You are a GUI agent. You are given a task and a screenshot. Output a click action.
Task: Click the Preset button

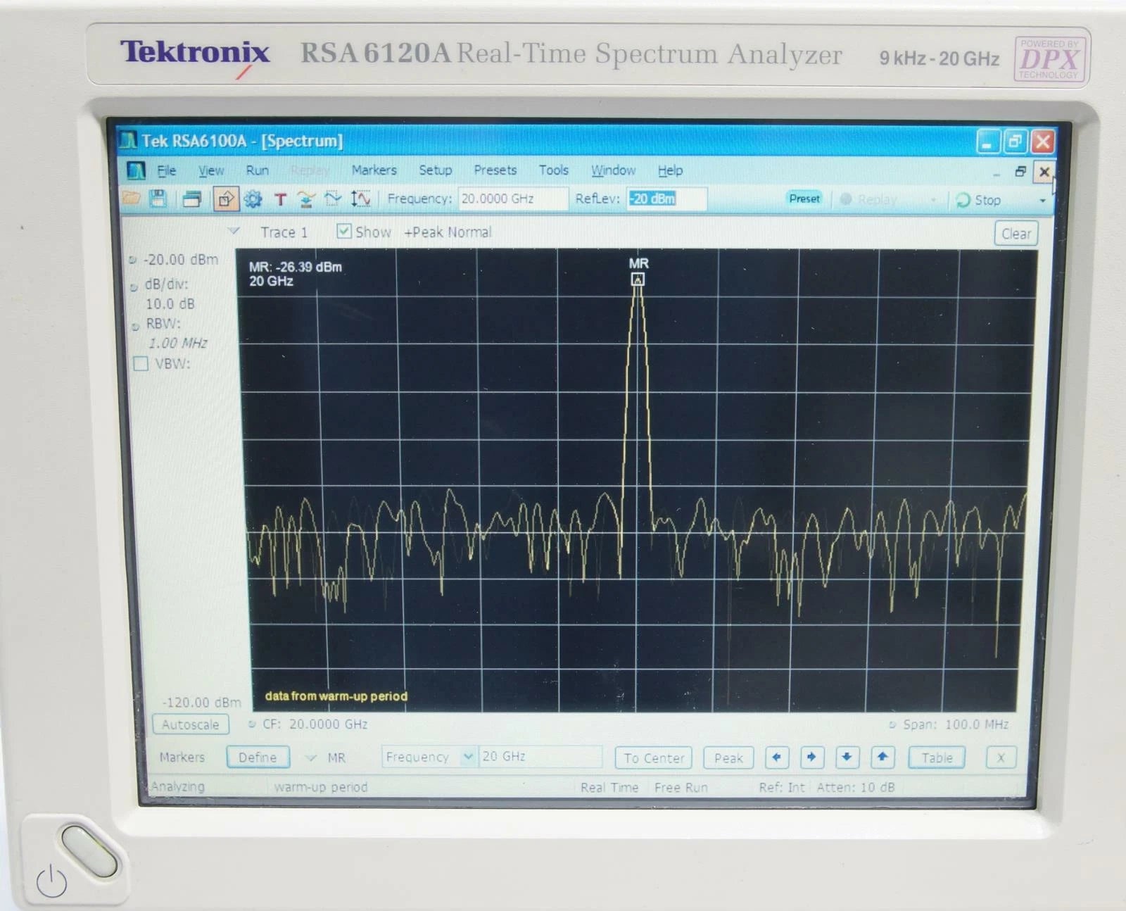(x=804, y=199)
